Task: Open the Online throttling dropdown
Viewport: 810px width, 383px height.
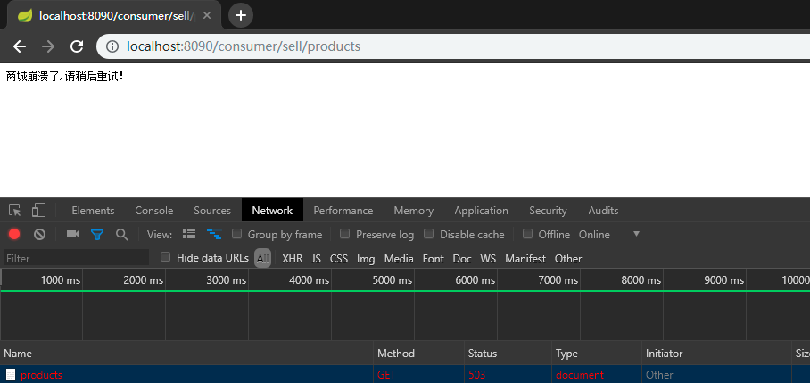Action: (611, 234)
